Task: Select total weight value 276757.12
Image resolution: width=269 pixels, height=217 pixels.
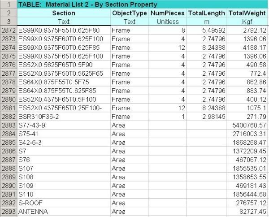Action: pos(247,203)
